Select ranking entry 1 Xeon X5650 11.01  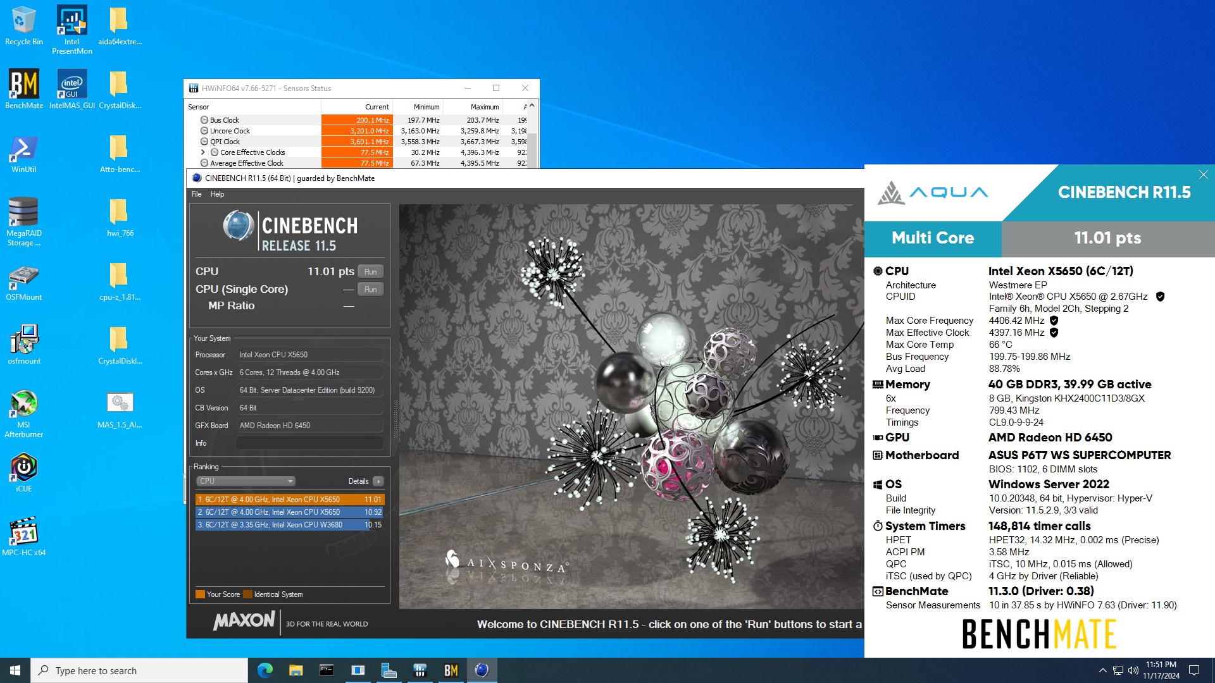[x=290, y=500]
